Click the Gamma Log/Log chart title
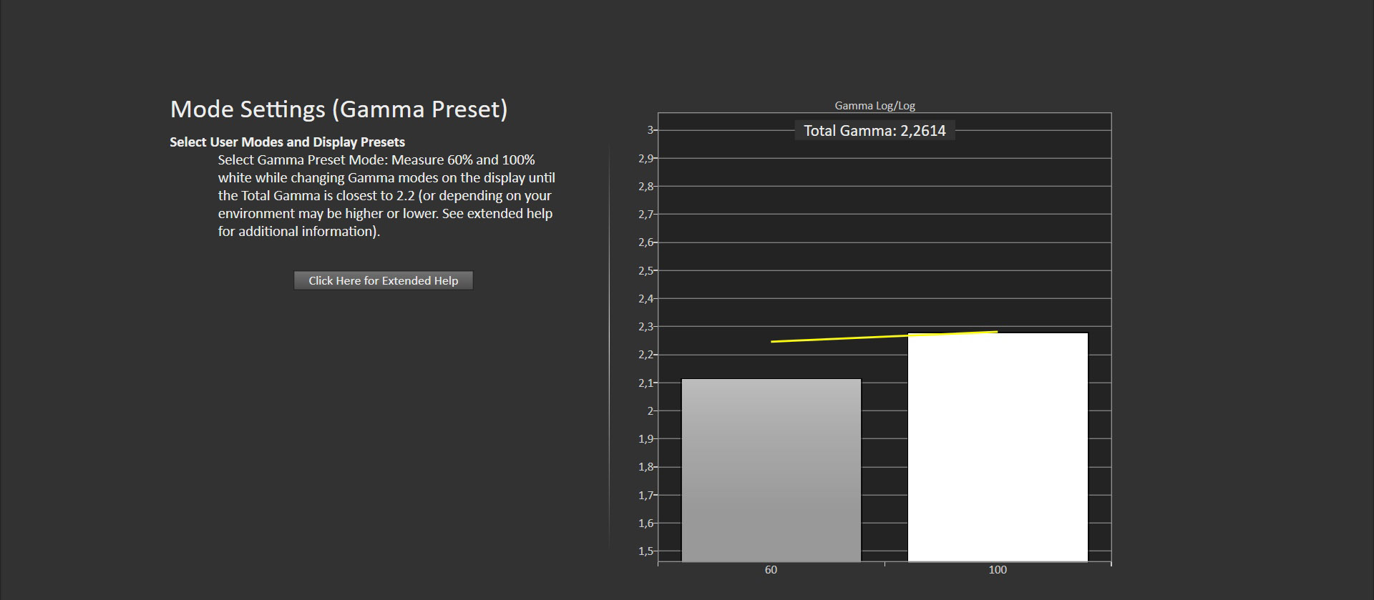Screen dimensions: 1374x600 point(874,105)
